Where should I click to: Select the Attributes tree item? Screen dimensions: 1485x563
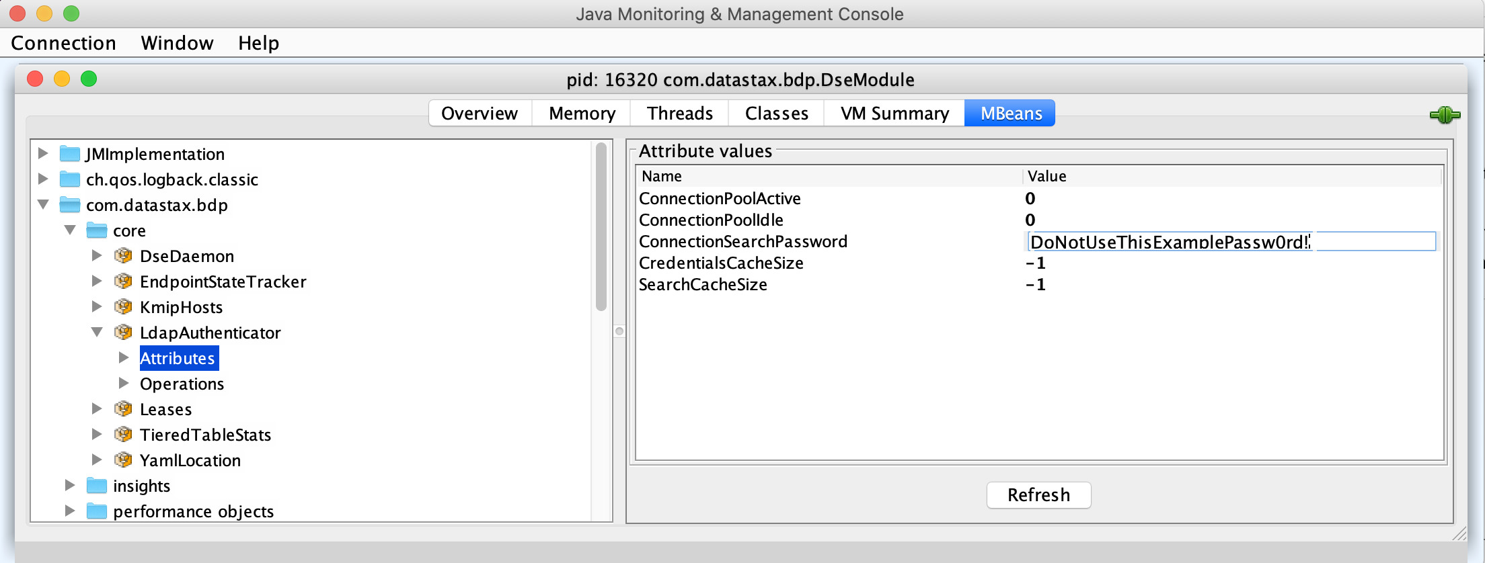click(x=179, y=358)
